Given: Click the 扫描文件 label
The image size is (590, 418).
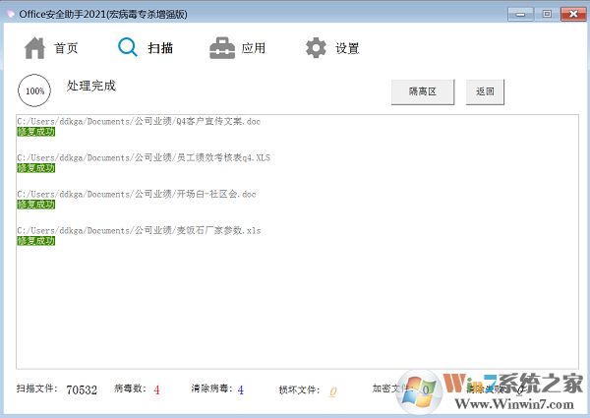Looking at the screenshot, I should click(36, 388).
